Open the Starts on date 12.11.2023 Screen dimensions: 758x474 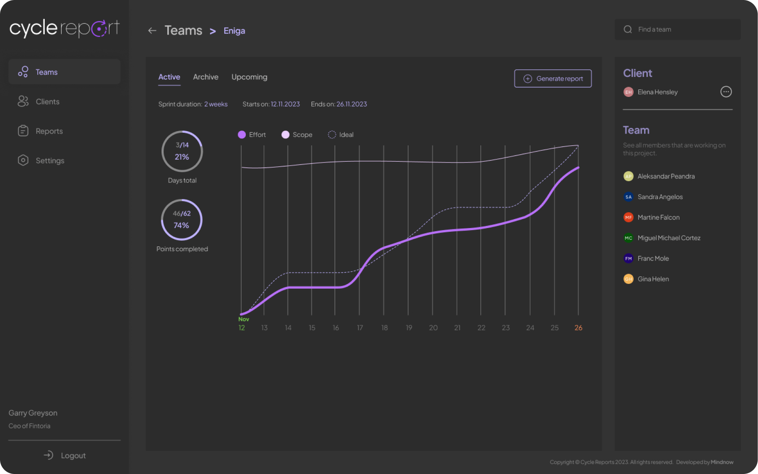pyautogui.click(x=285, y=104)
